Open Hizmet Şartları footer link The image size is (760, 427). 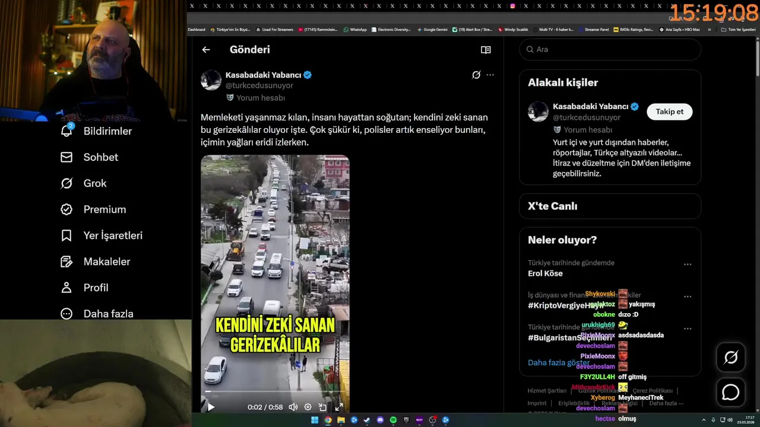(547, 391)
